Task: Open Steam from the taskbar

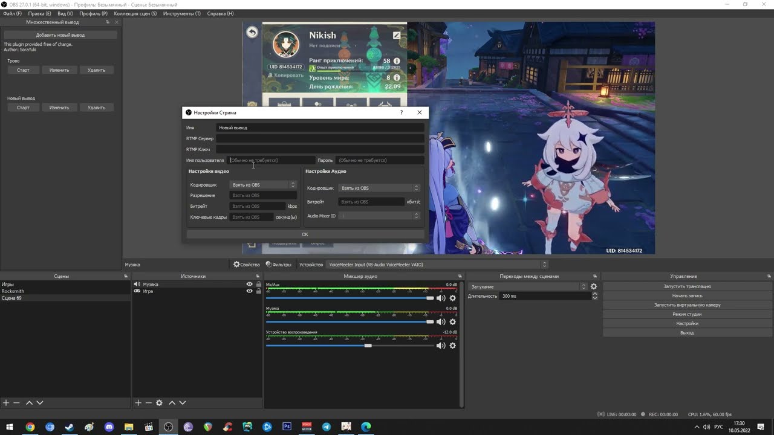Action: 70,427
